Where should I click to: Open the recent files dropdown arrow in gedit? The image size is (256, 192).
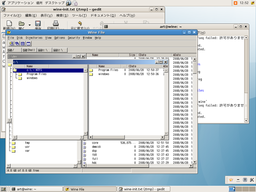pos(29,25)
